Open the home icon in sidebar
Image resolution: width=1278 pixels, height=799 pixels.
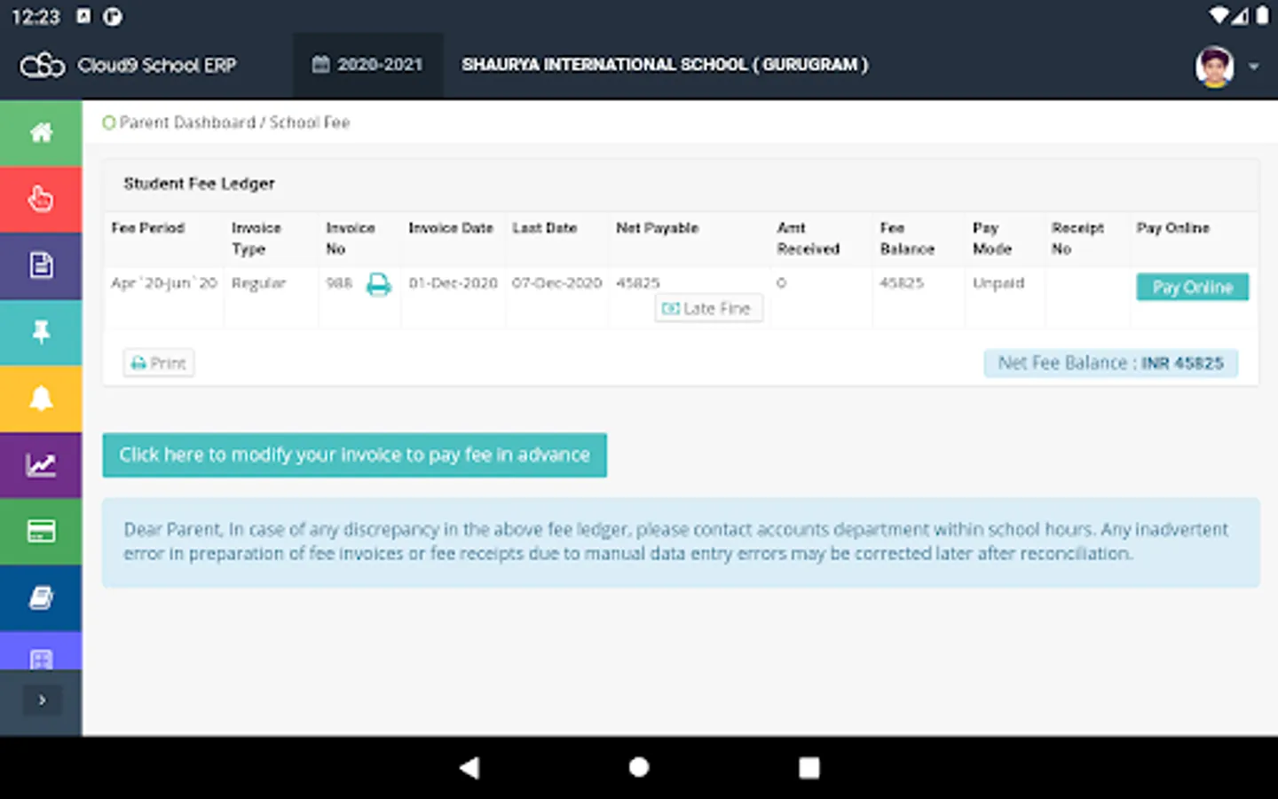(x=41, y=133)
